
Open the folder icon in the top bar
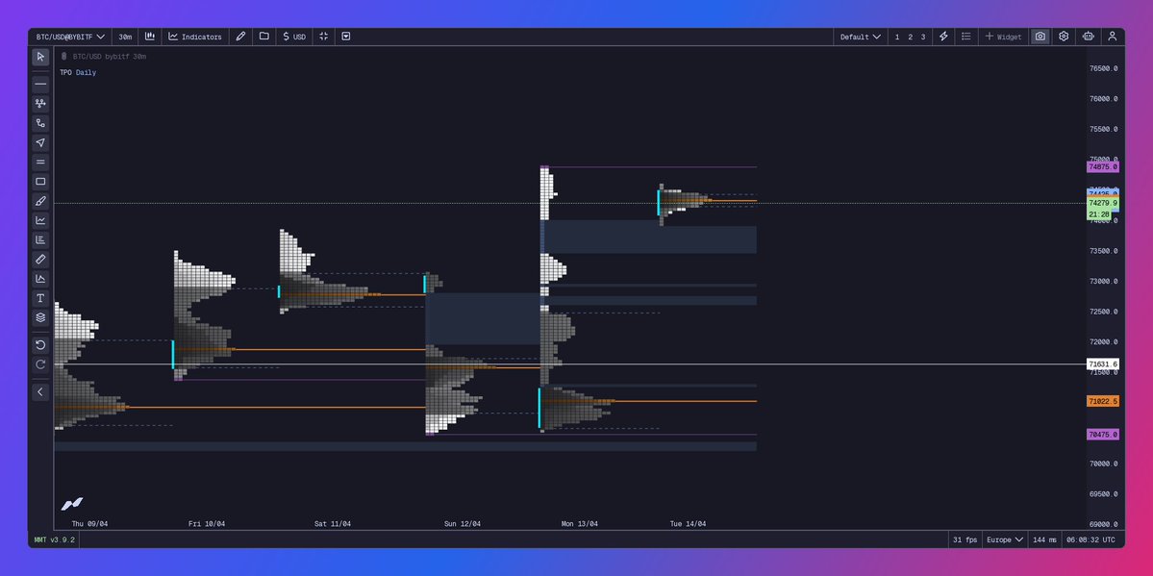coord(264,36)
